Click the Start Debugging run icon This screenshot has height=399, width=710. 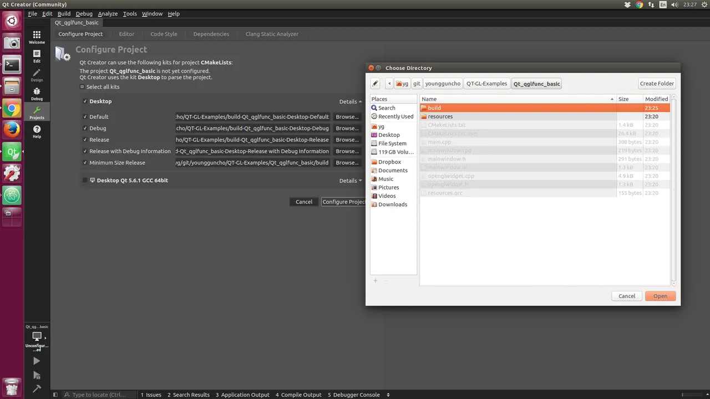37,375
